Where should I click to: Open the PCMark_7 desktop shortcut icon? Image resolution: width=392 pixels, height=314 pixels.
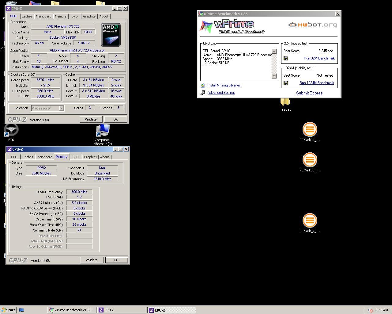pos(310,220)
